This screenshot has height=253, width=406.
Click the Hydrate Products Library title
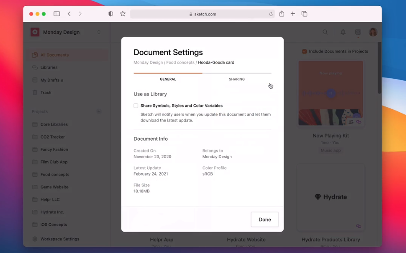point(331,240)
